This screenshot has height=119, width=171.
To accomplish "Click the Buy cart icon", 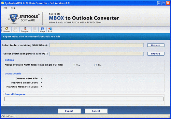I will (35, 30).
